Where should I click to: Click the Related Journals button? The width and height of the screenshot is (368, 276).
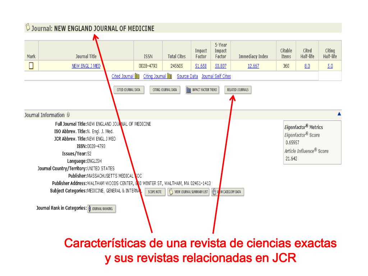238,89
